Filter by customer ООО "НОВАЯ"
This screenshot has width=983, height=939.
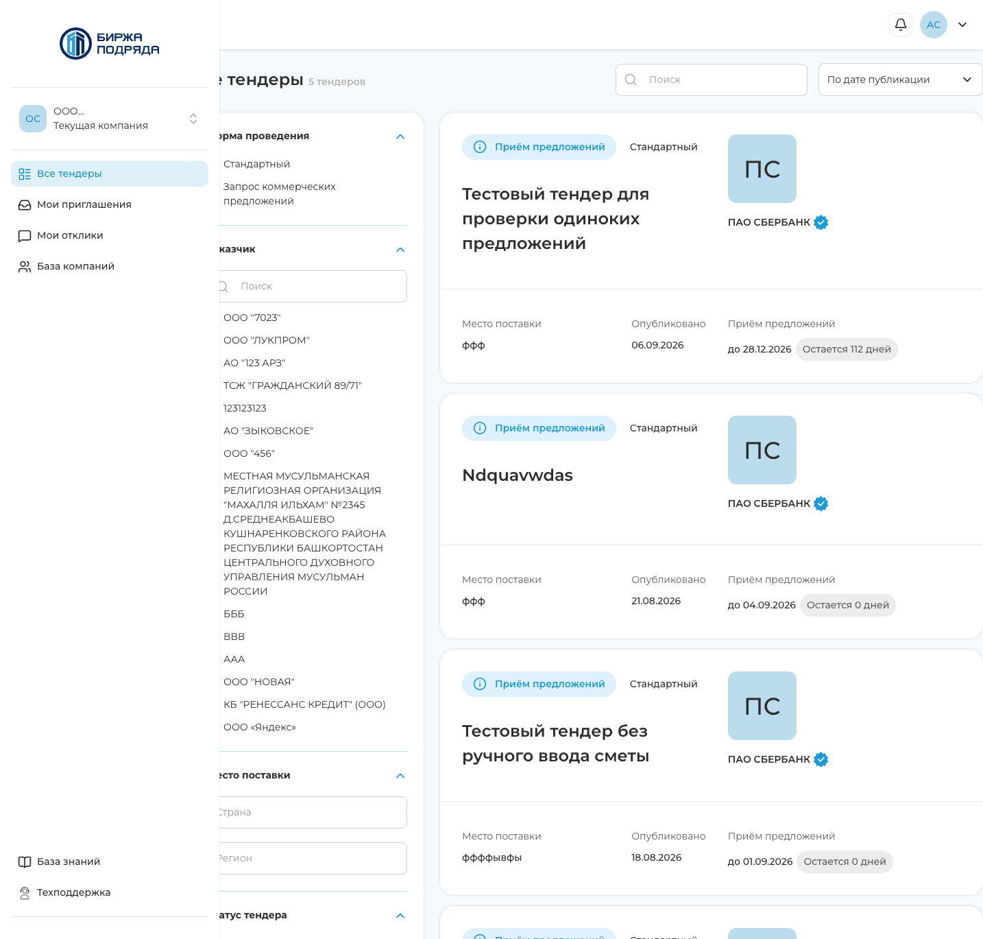[x=259, y=682]
